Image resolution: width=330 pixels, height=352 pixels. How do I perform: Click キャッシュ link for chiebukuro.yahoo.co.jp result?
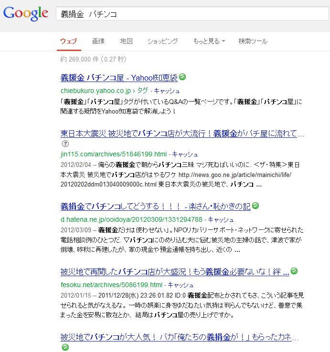167,91
